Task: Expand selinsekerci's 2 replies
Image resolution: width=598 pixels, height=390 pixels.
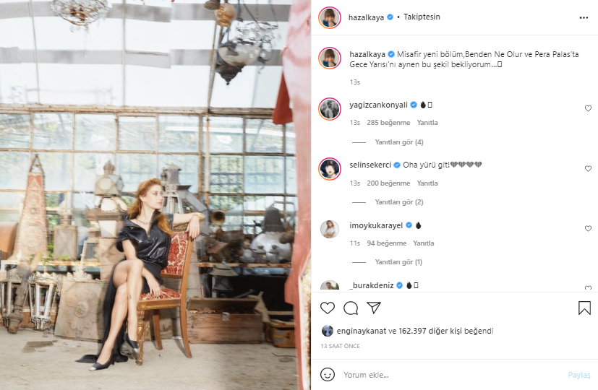Action: (398, 202)
